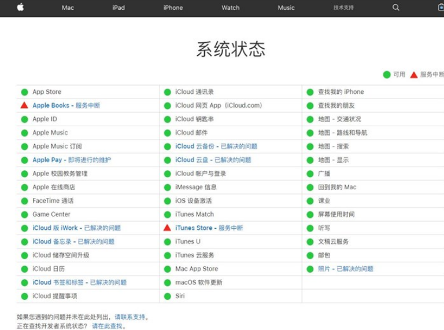Select the iCloud 帐户与登录 text
This screenshot has width=444, height=330.
click(x=201, y=174)
